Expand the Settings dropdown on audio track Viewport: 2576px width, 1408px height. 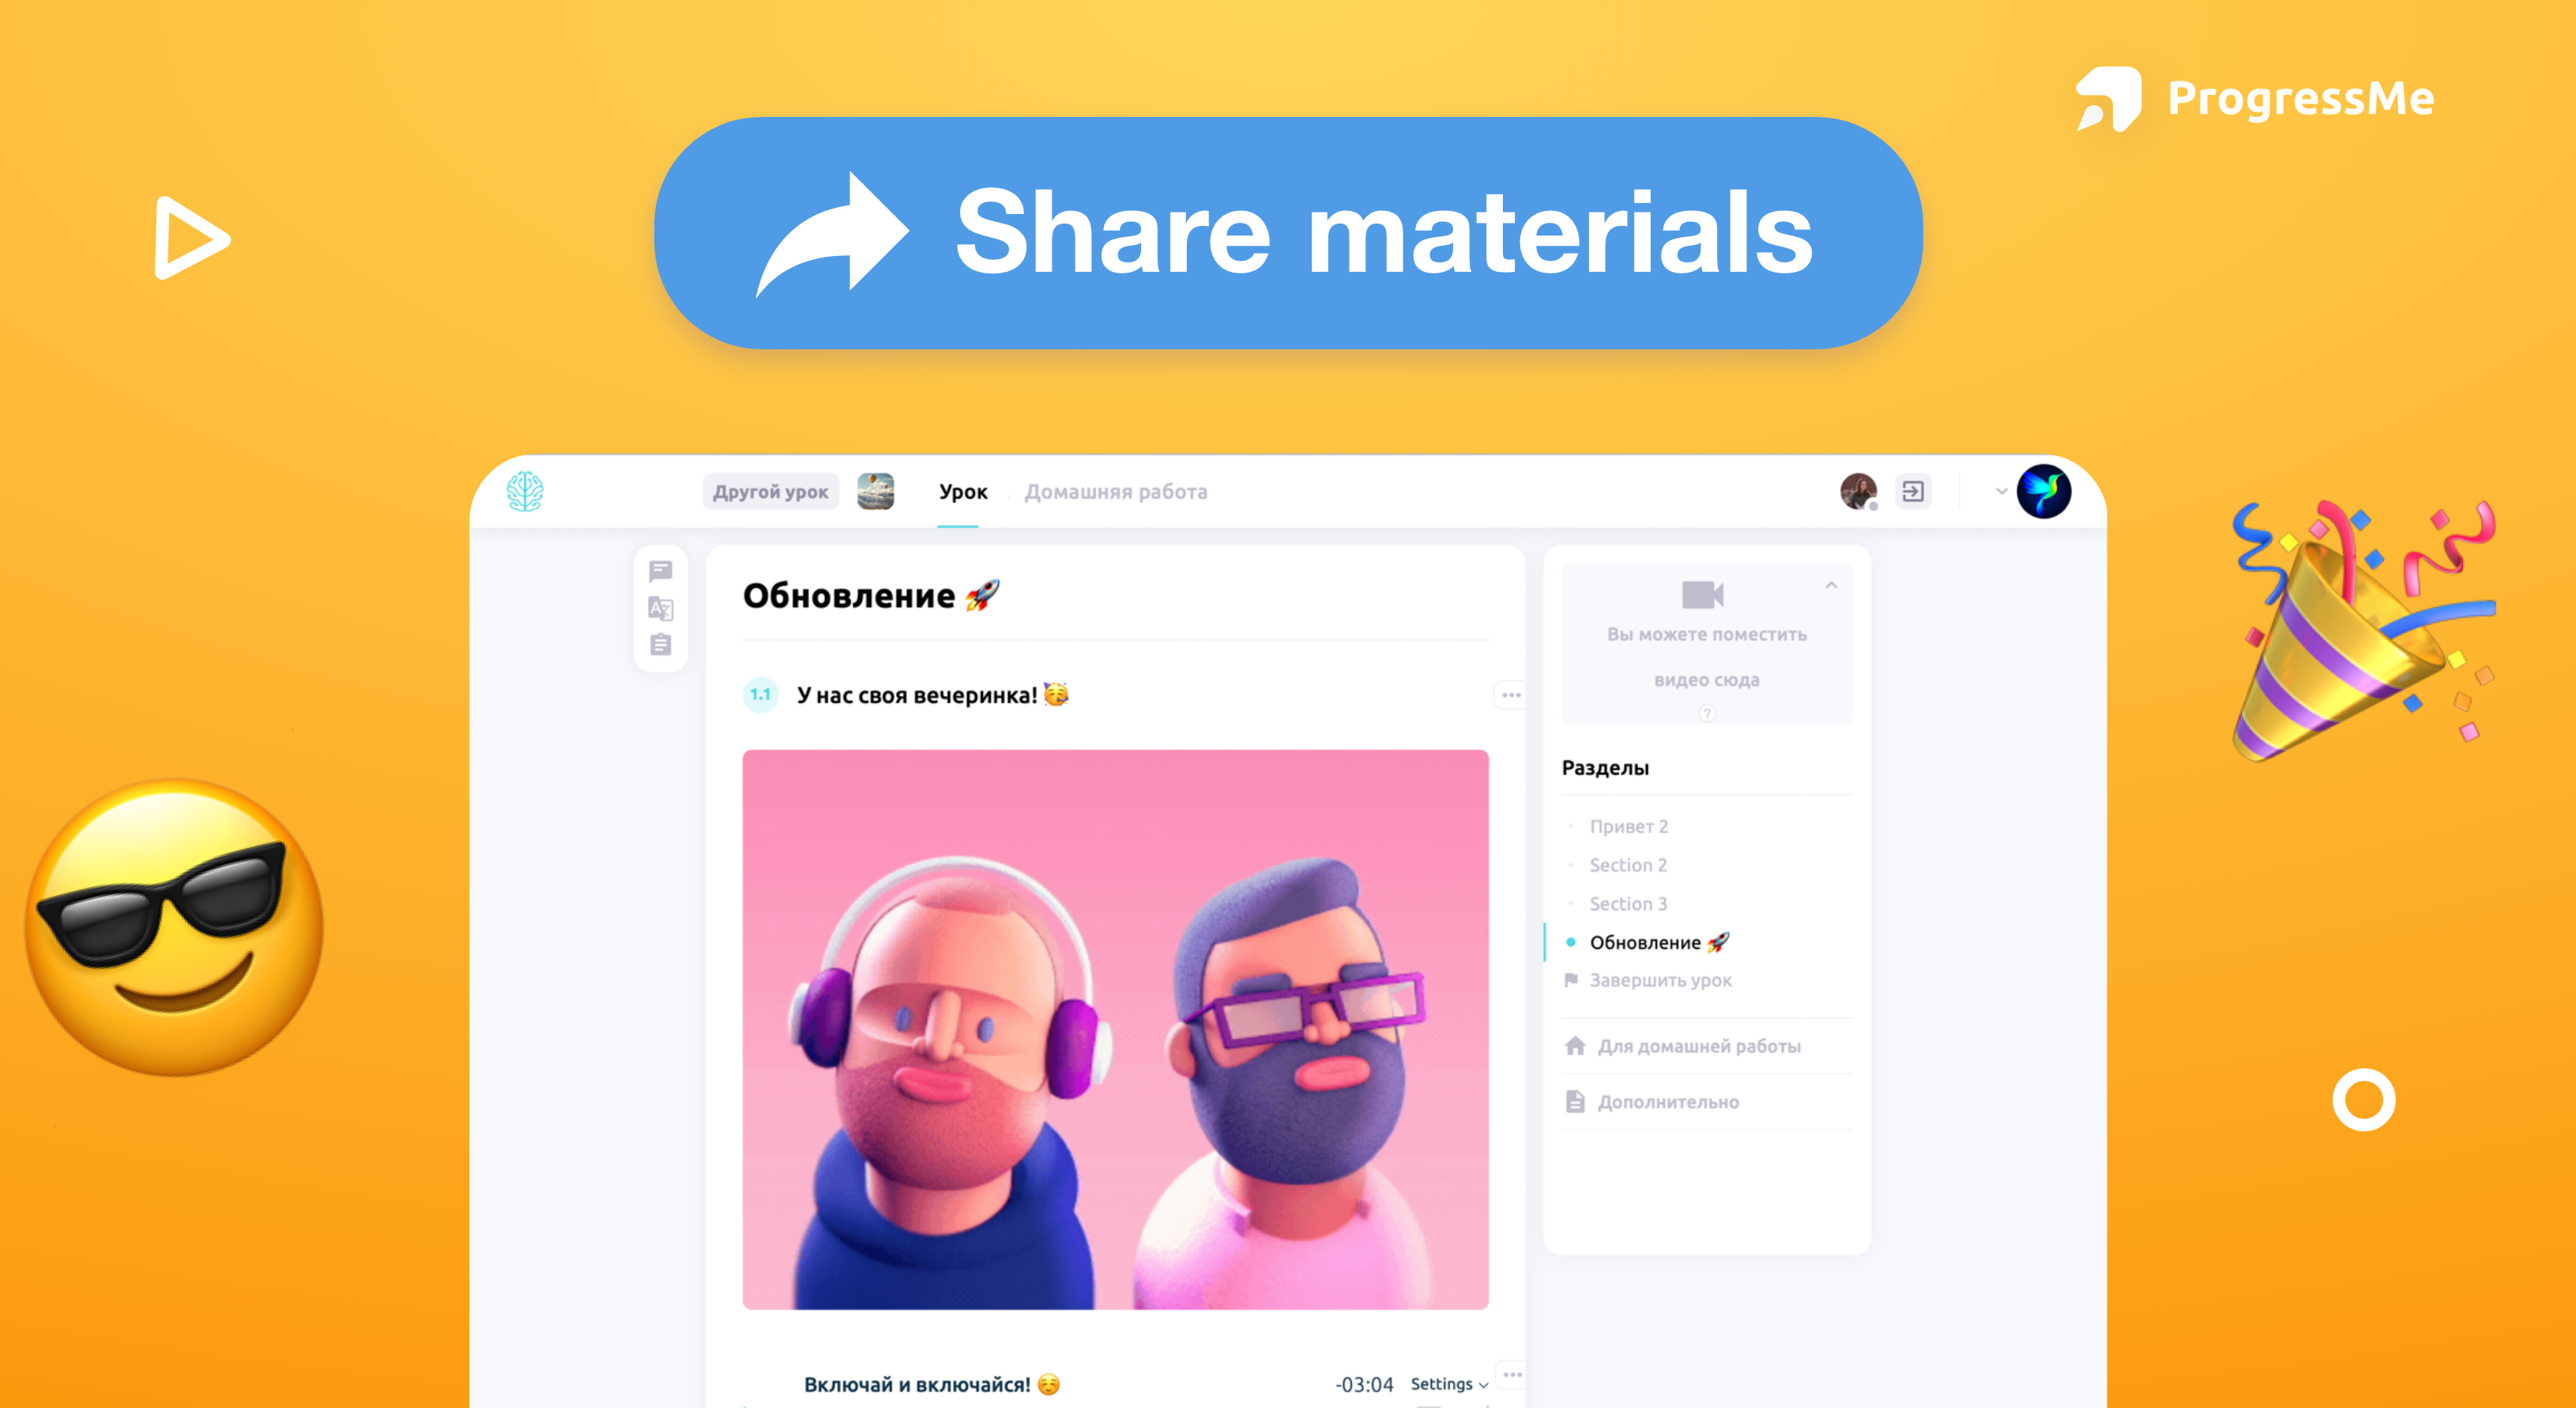[1429, 1382]
